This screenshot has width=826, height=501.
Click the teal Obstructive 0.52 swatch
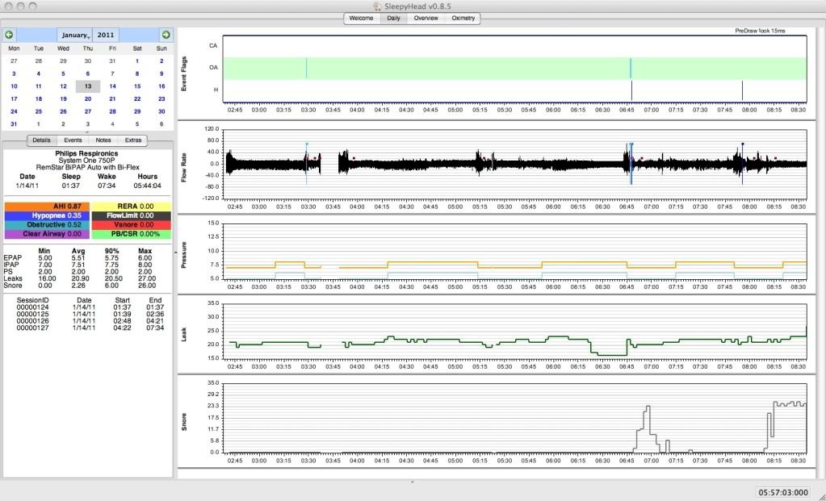47,225
